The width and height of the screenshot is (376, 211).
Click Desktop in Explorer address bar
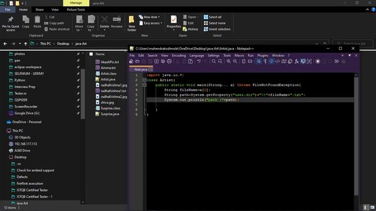point(63,44)
